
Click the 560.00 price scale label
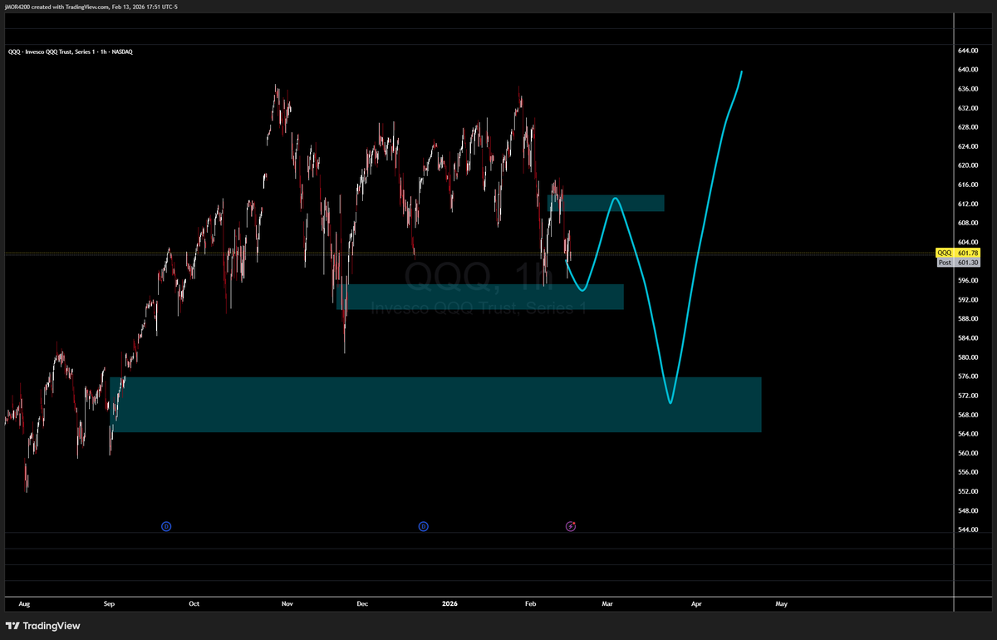[x=969, y=453]
